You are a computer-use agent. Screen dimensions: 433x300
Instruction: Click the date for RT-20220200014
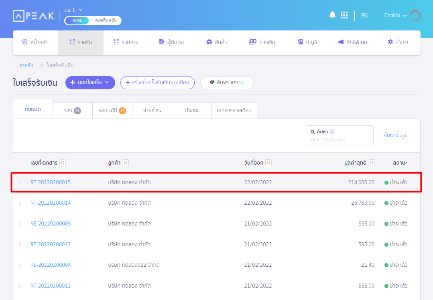(258, 203)
